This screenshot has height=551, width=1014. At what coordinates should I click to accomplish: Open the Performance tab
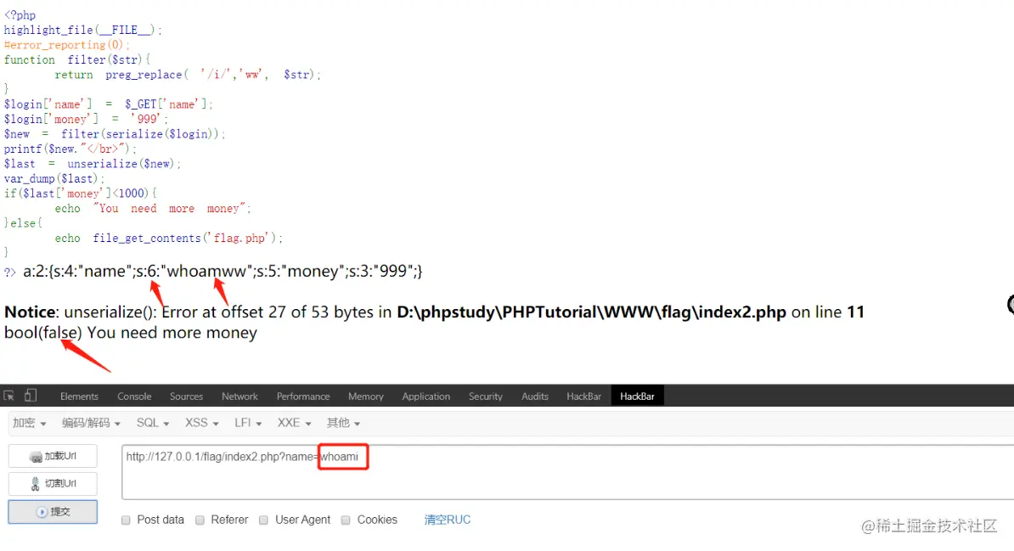[x=302, y=396]
